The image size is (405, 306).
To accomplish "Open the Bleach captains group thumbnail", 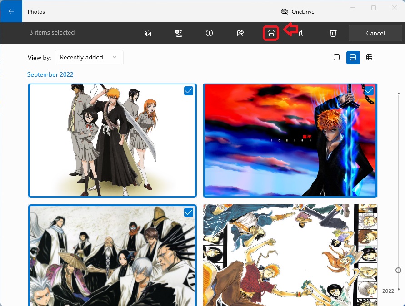I will [x=112, y=256].
